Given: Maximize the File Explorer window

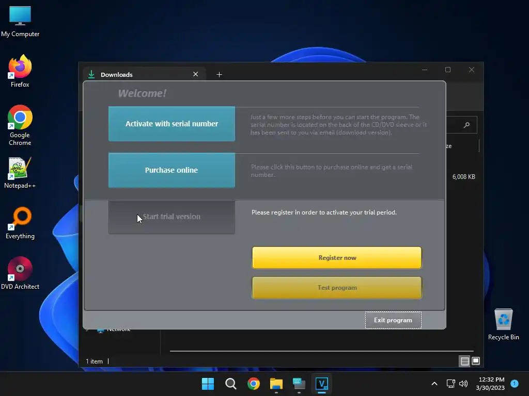Looking at the screenshot, I should pyautogui.click(x=448, y=70).
